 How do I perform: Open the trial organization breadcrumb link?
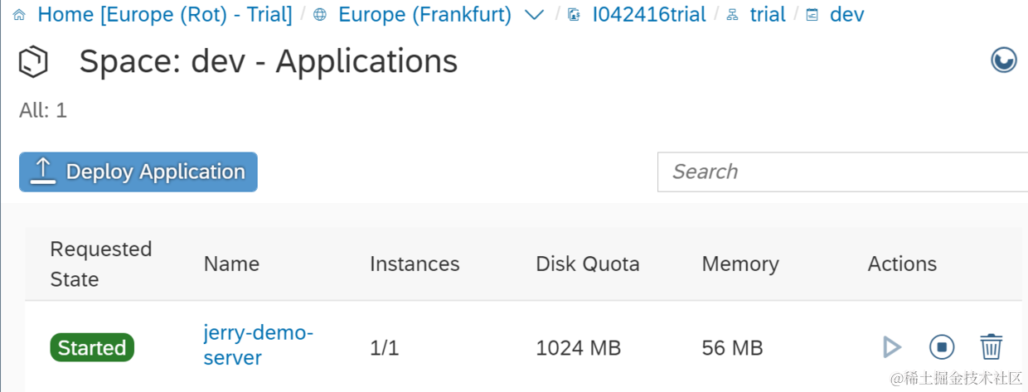point(768,15)
